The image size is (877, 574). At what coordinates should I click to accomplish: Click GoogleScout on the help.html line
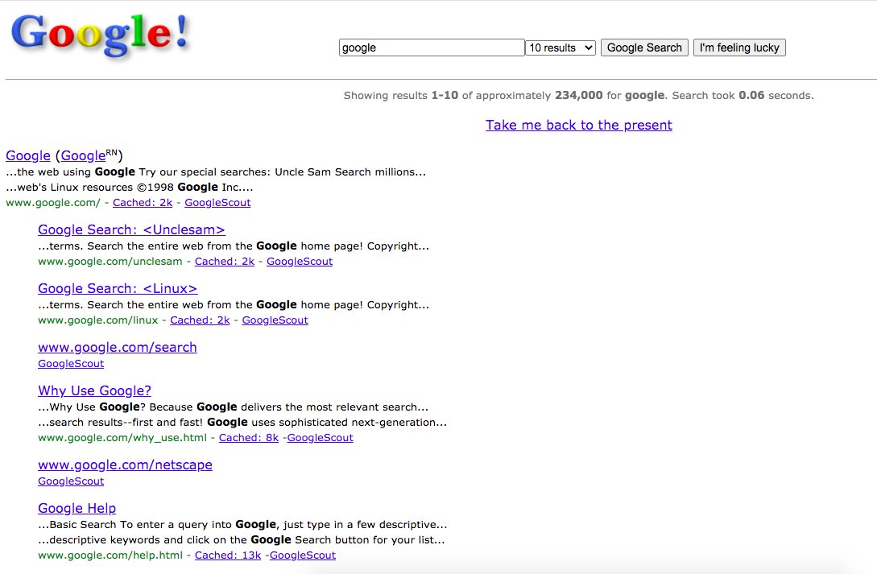pos(303,555)
